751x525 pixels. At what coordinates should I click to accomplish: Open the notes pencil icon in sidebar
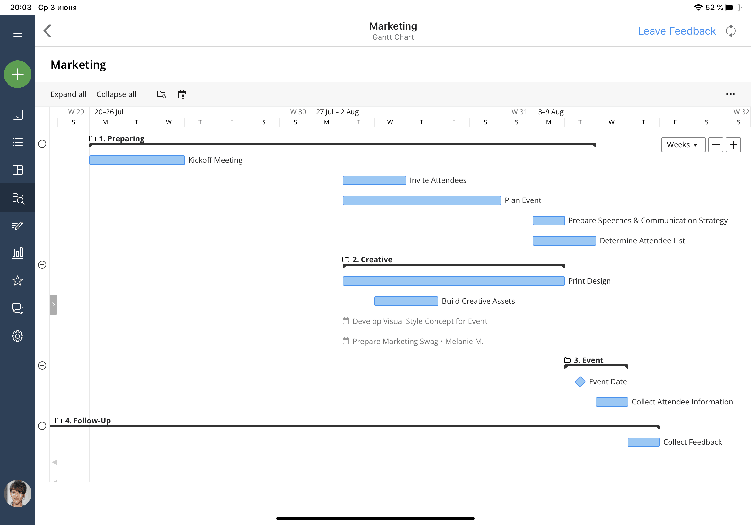(17, 225)
